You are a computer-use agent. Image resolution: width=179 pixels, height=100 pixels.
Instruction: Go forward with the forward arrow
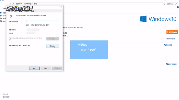5,4
